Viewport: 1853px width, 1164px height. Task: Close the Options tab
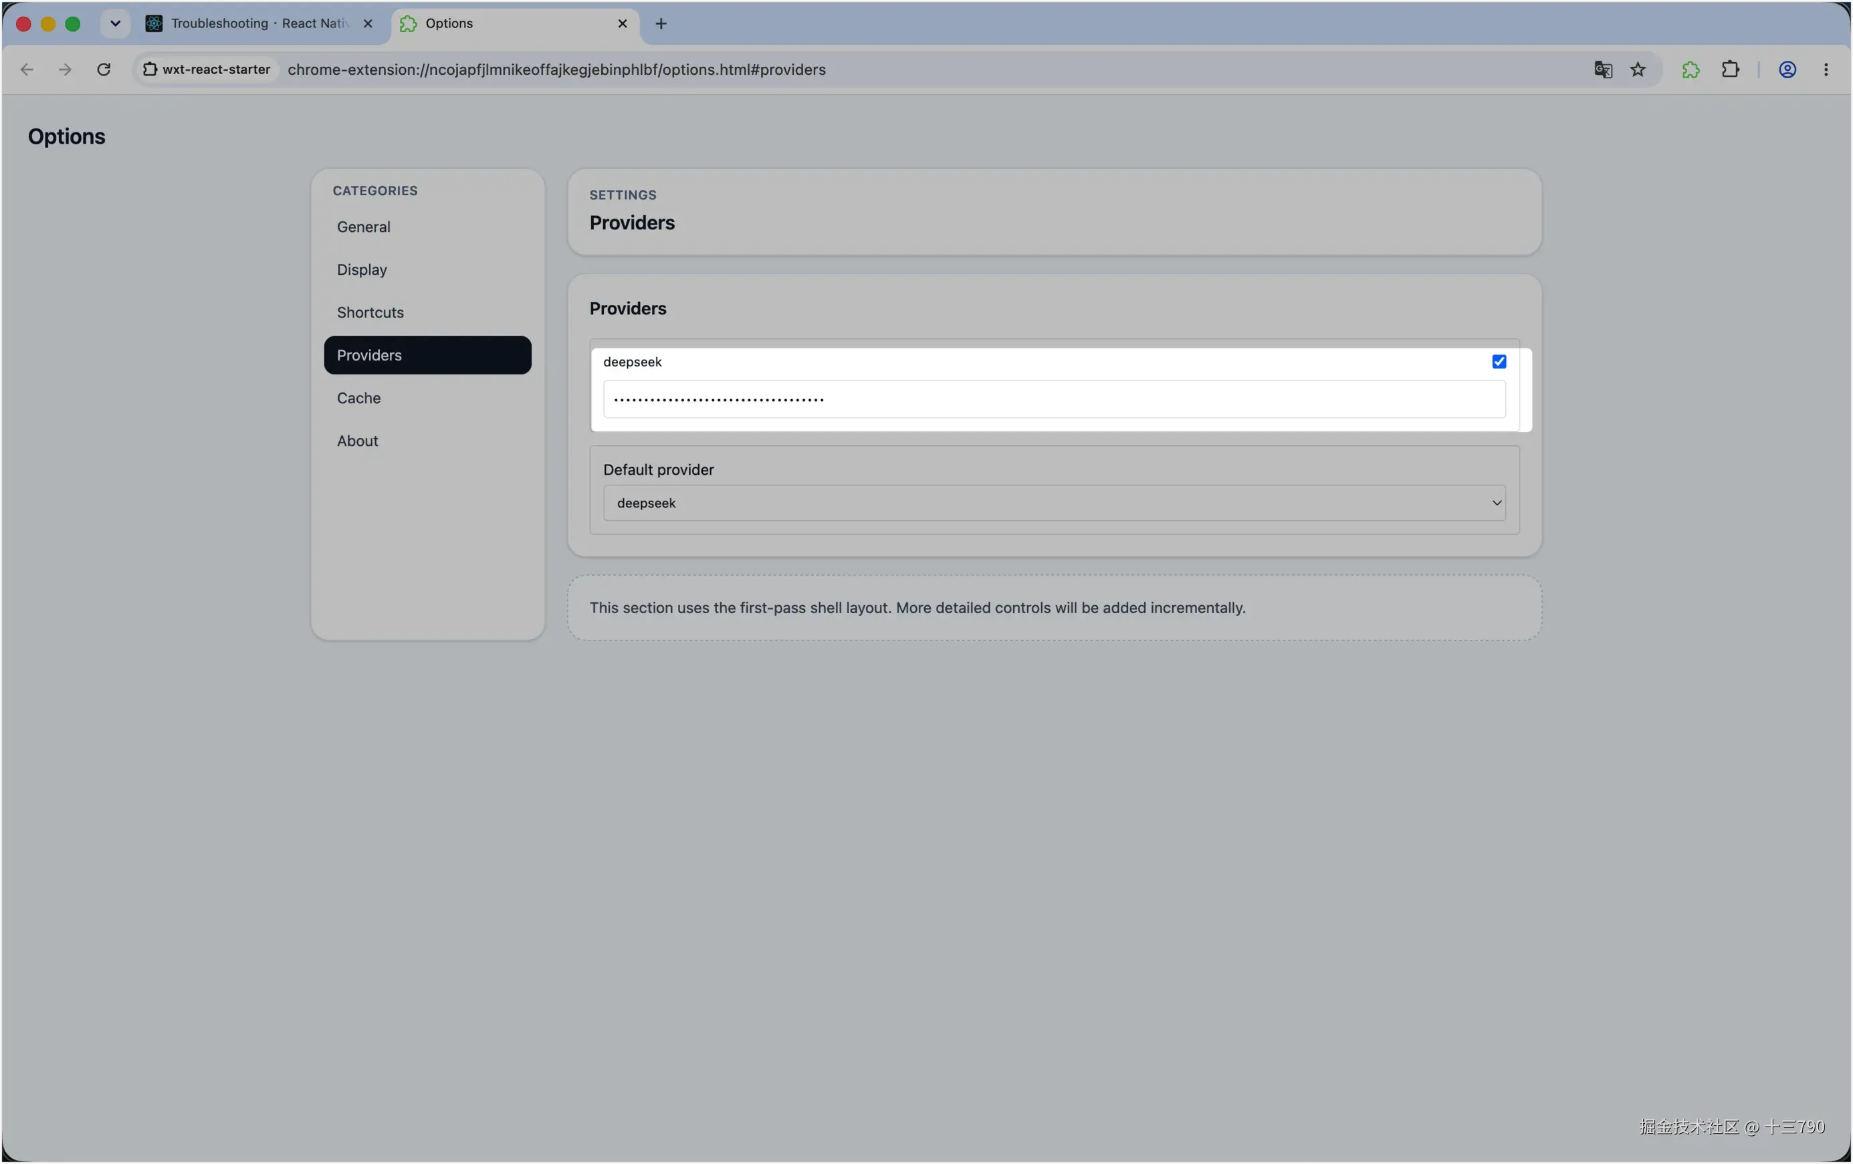coord(622,24)
